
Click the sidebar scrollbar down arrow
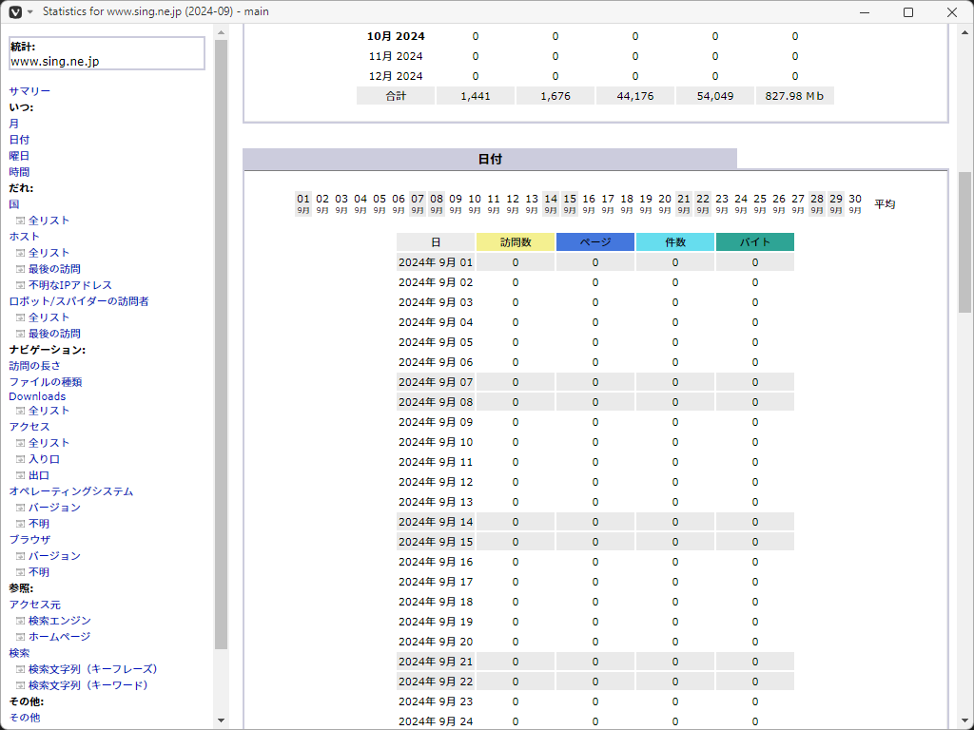pos(222,720)
